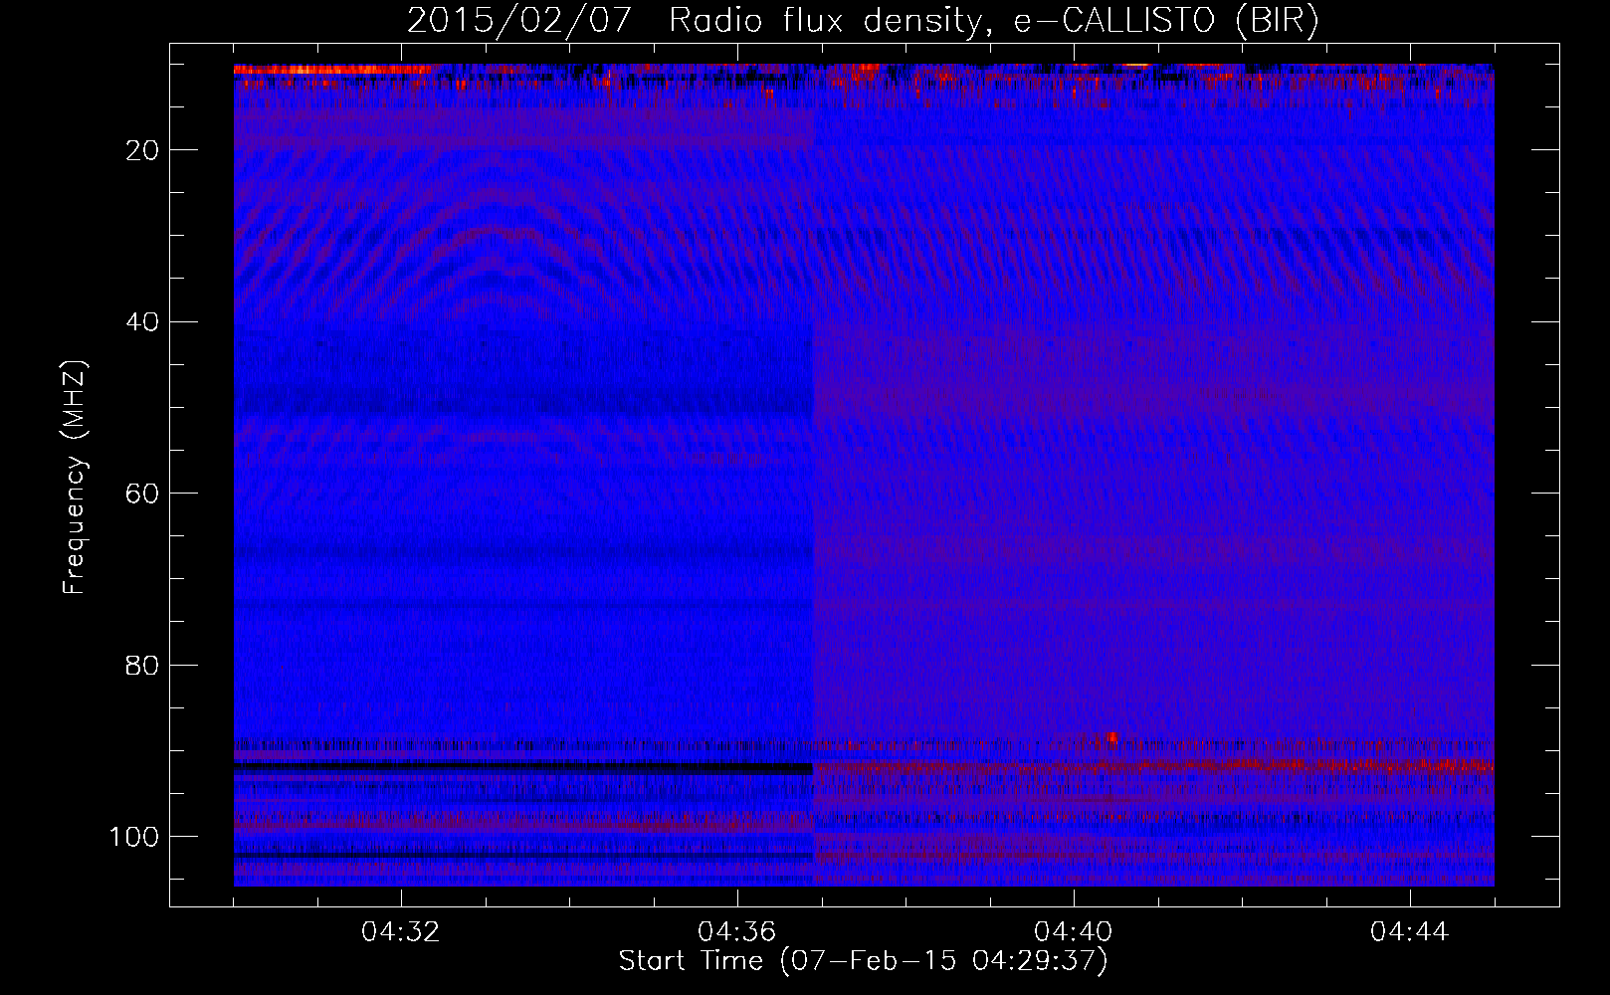The height and width of the screenshot is (995, 1610).
Task: Click the 'Start Time (07-Feb-15 04:29:37)' label
Action: point(864,961)
